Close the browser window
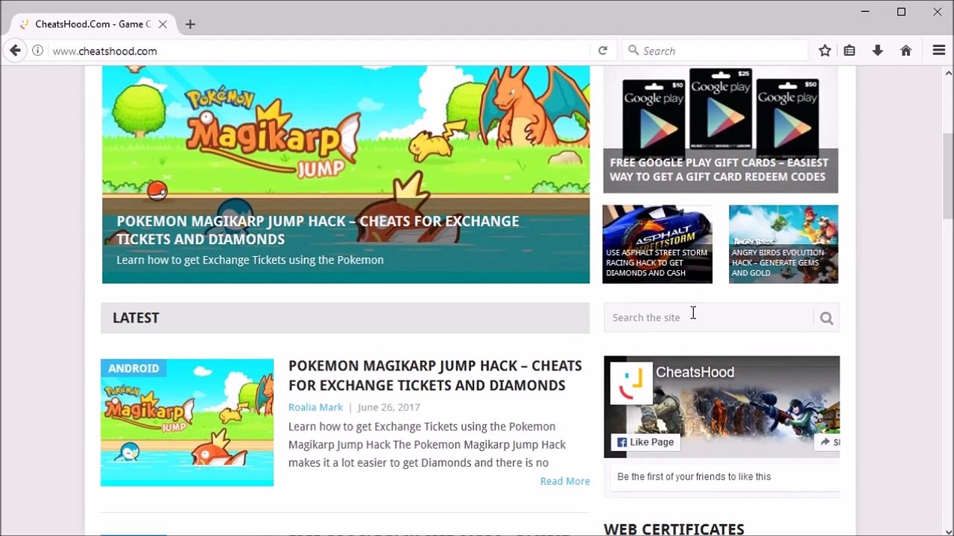The width and height of the screenshot is (954, 536). click(x=937, y=11)
